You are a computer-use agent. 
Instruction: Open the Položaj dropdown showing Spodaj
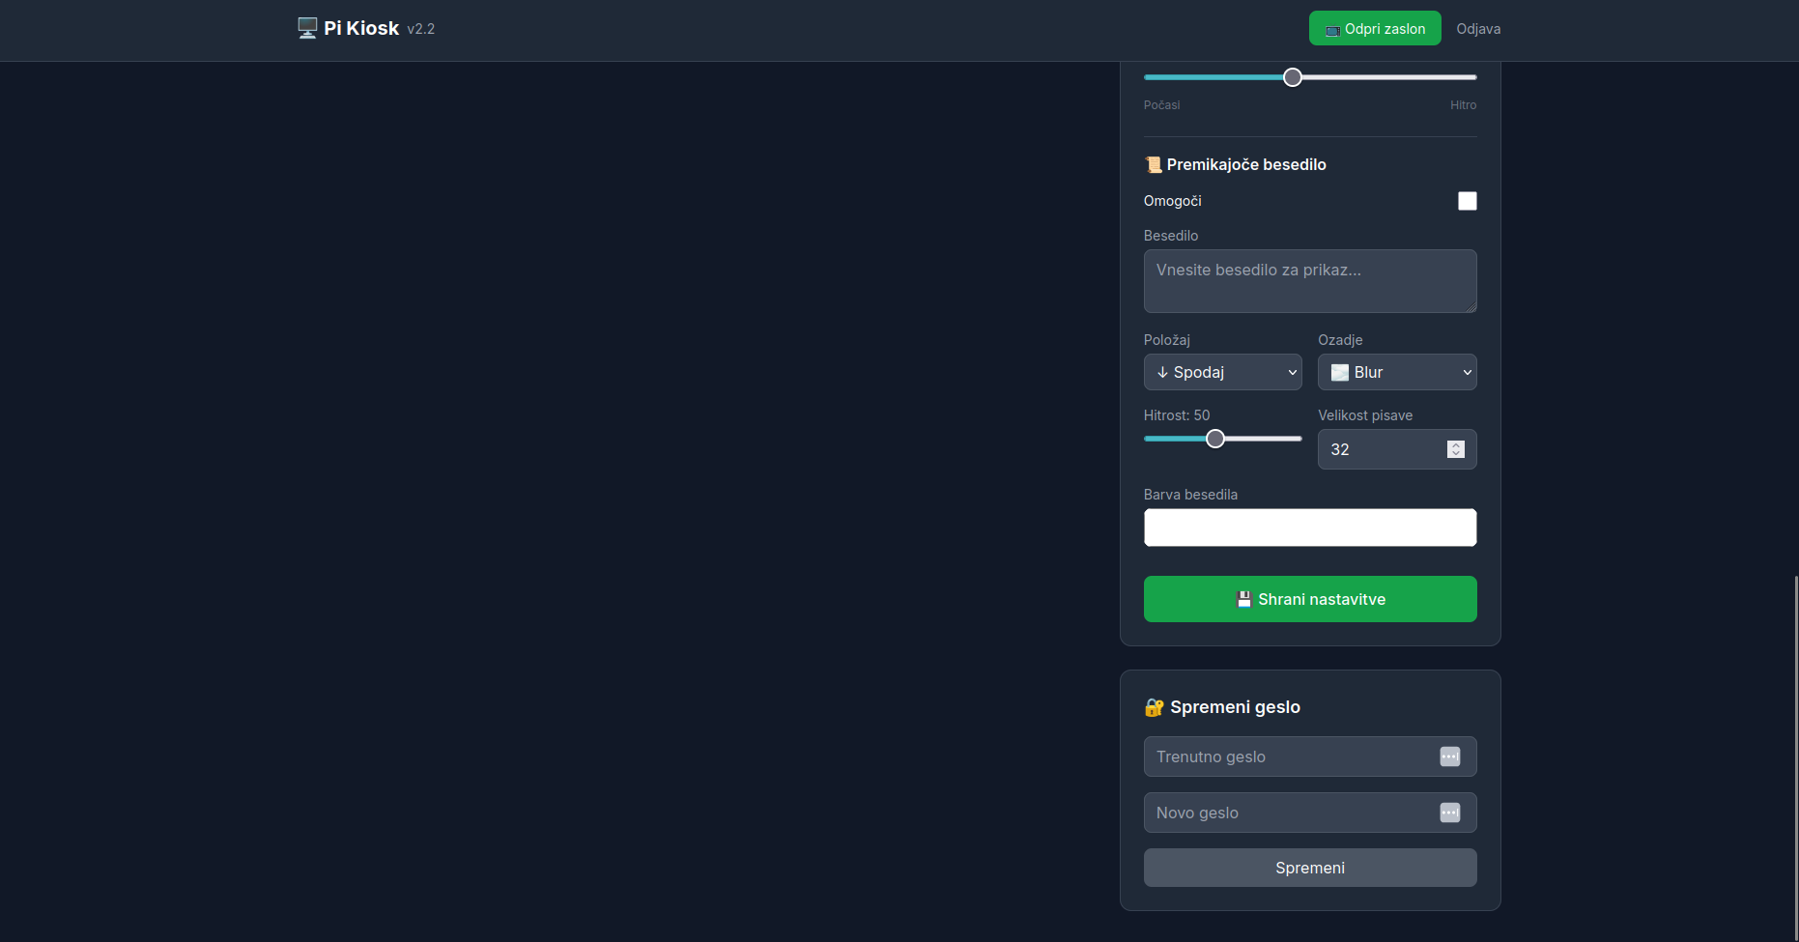[1222, 372]
